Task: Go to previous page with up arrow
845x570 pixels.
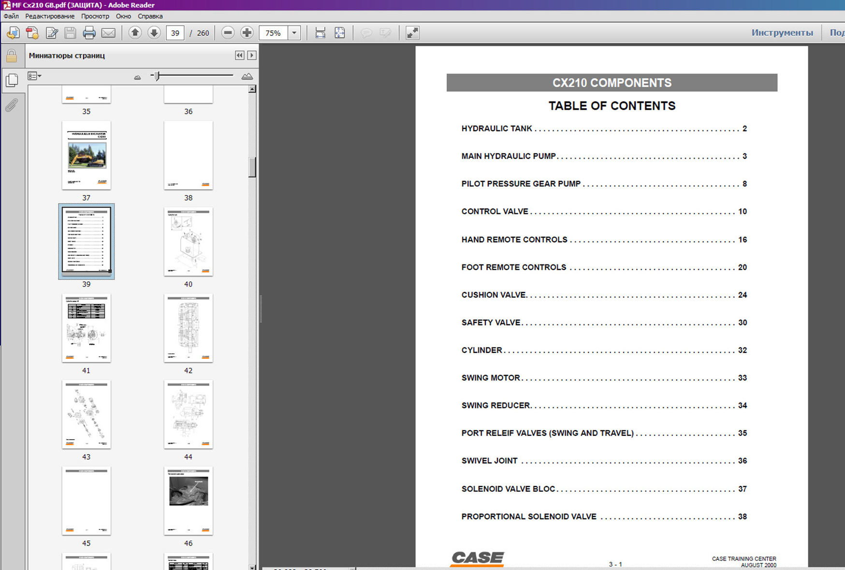Action: (x=135, y=33)
